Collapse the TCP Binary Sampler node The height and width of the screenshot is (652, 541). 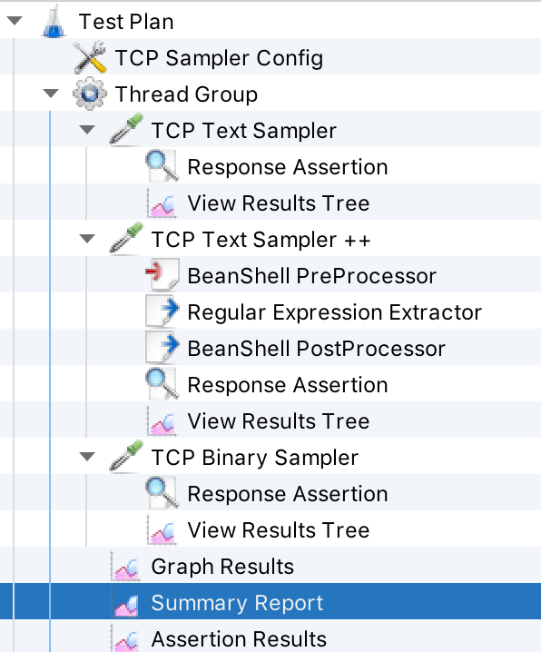tap(87, 457)
